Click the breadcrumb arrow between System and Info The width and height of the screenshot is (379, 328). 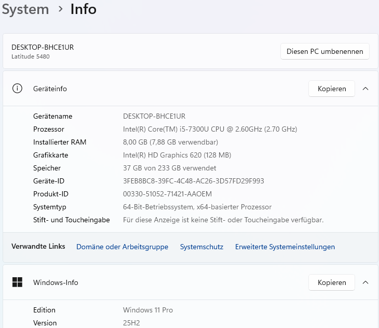(x=60, y=9)
